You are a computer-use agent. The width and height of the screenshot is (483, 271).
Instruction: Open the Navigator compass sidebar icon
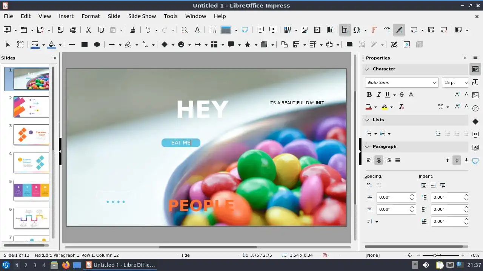[x=475, y=108]
